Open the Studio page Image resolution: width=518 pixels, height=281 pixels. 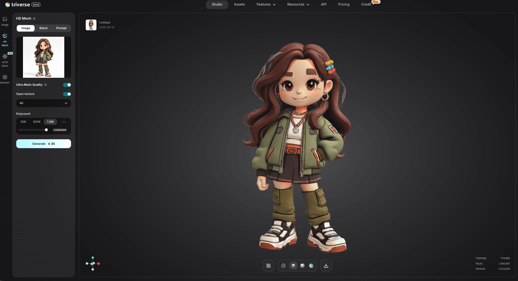(x=217, y=5)
